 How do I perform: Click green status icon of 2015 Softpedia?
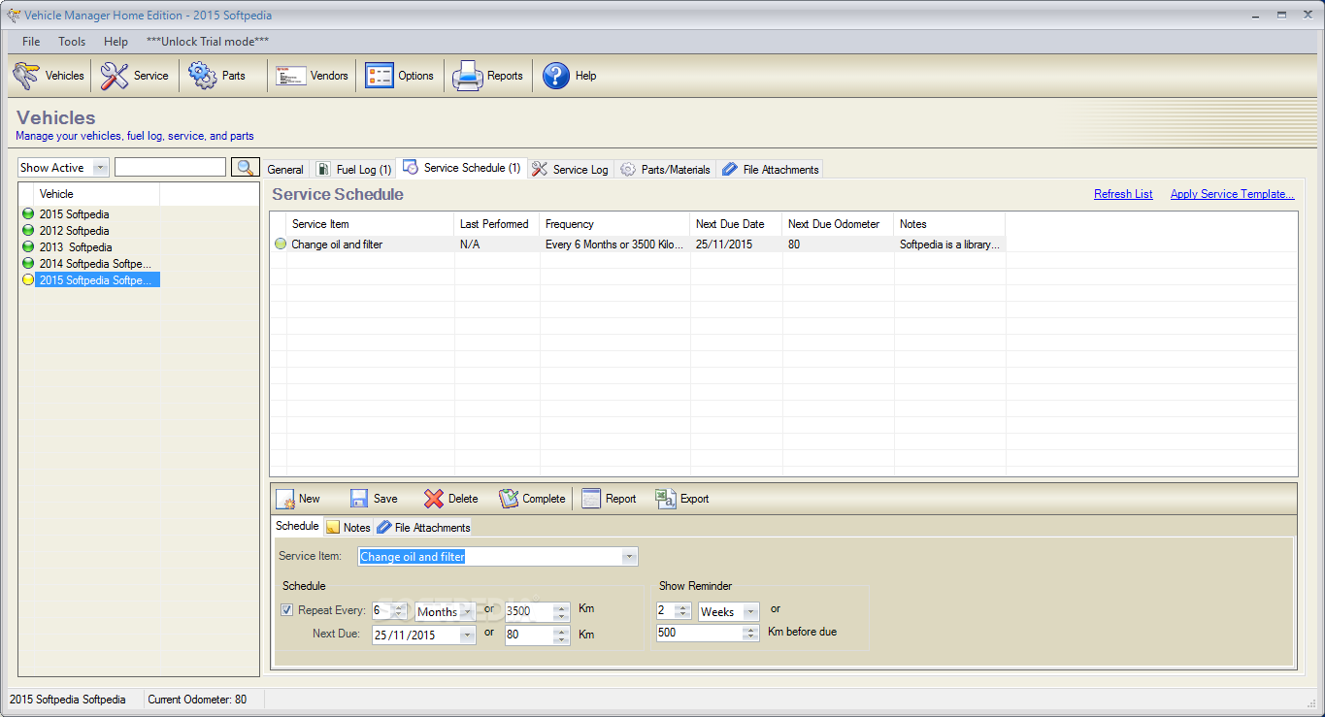click(27, 214)
